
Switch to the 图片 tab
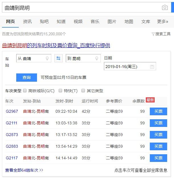click(112, 21)
